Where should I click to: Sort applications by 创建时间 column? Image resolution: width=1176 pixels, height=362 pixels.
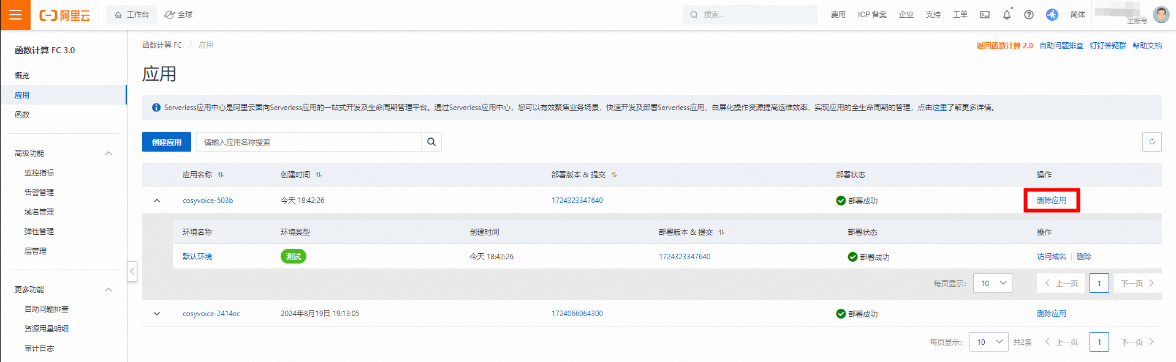pos(319,175)
